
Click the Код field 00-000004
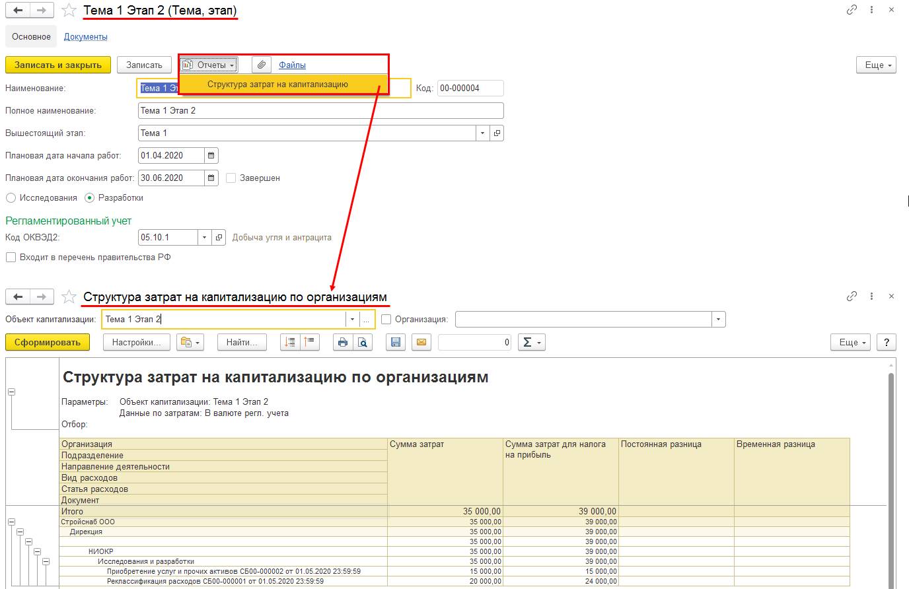[x=470, y=88]
